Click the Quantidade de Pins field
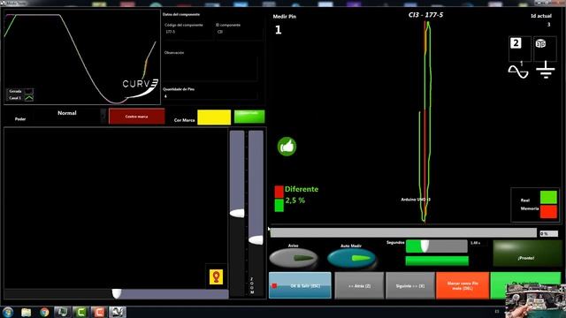 [x=210, y=96]
